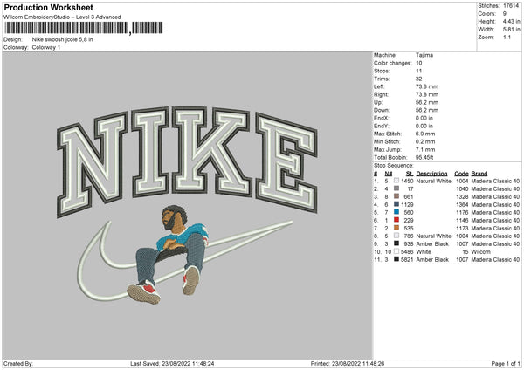Click the stitch count 5486

pyautogui.click(x=407, y=252)
